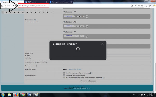The image size is (156, 97).
Task: Click the 400 width field for 4.JPG
Action: [x=76, y=26]
